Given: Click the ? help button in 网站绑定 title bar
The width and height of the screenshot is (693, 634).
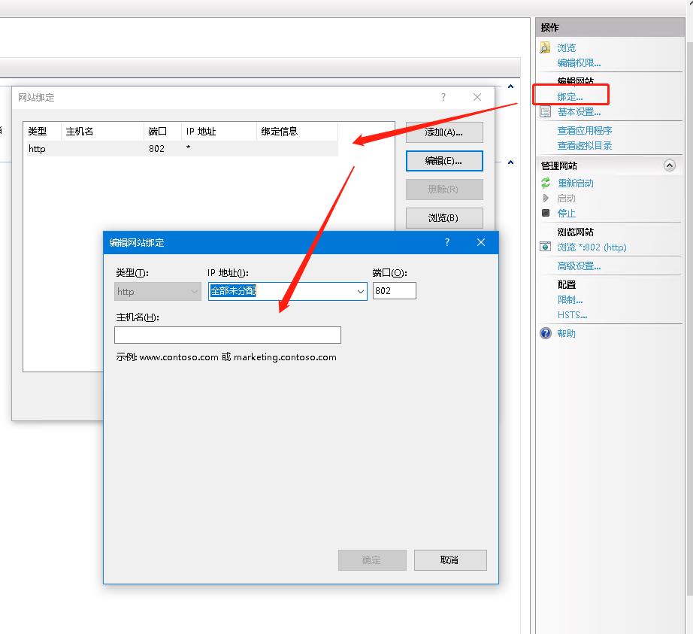Looking at the screenshot, I should [x=443, y=97].
